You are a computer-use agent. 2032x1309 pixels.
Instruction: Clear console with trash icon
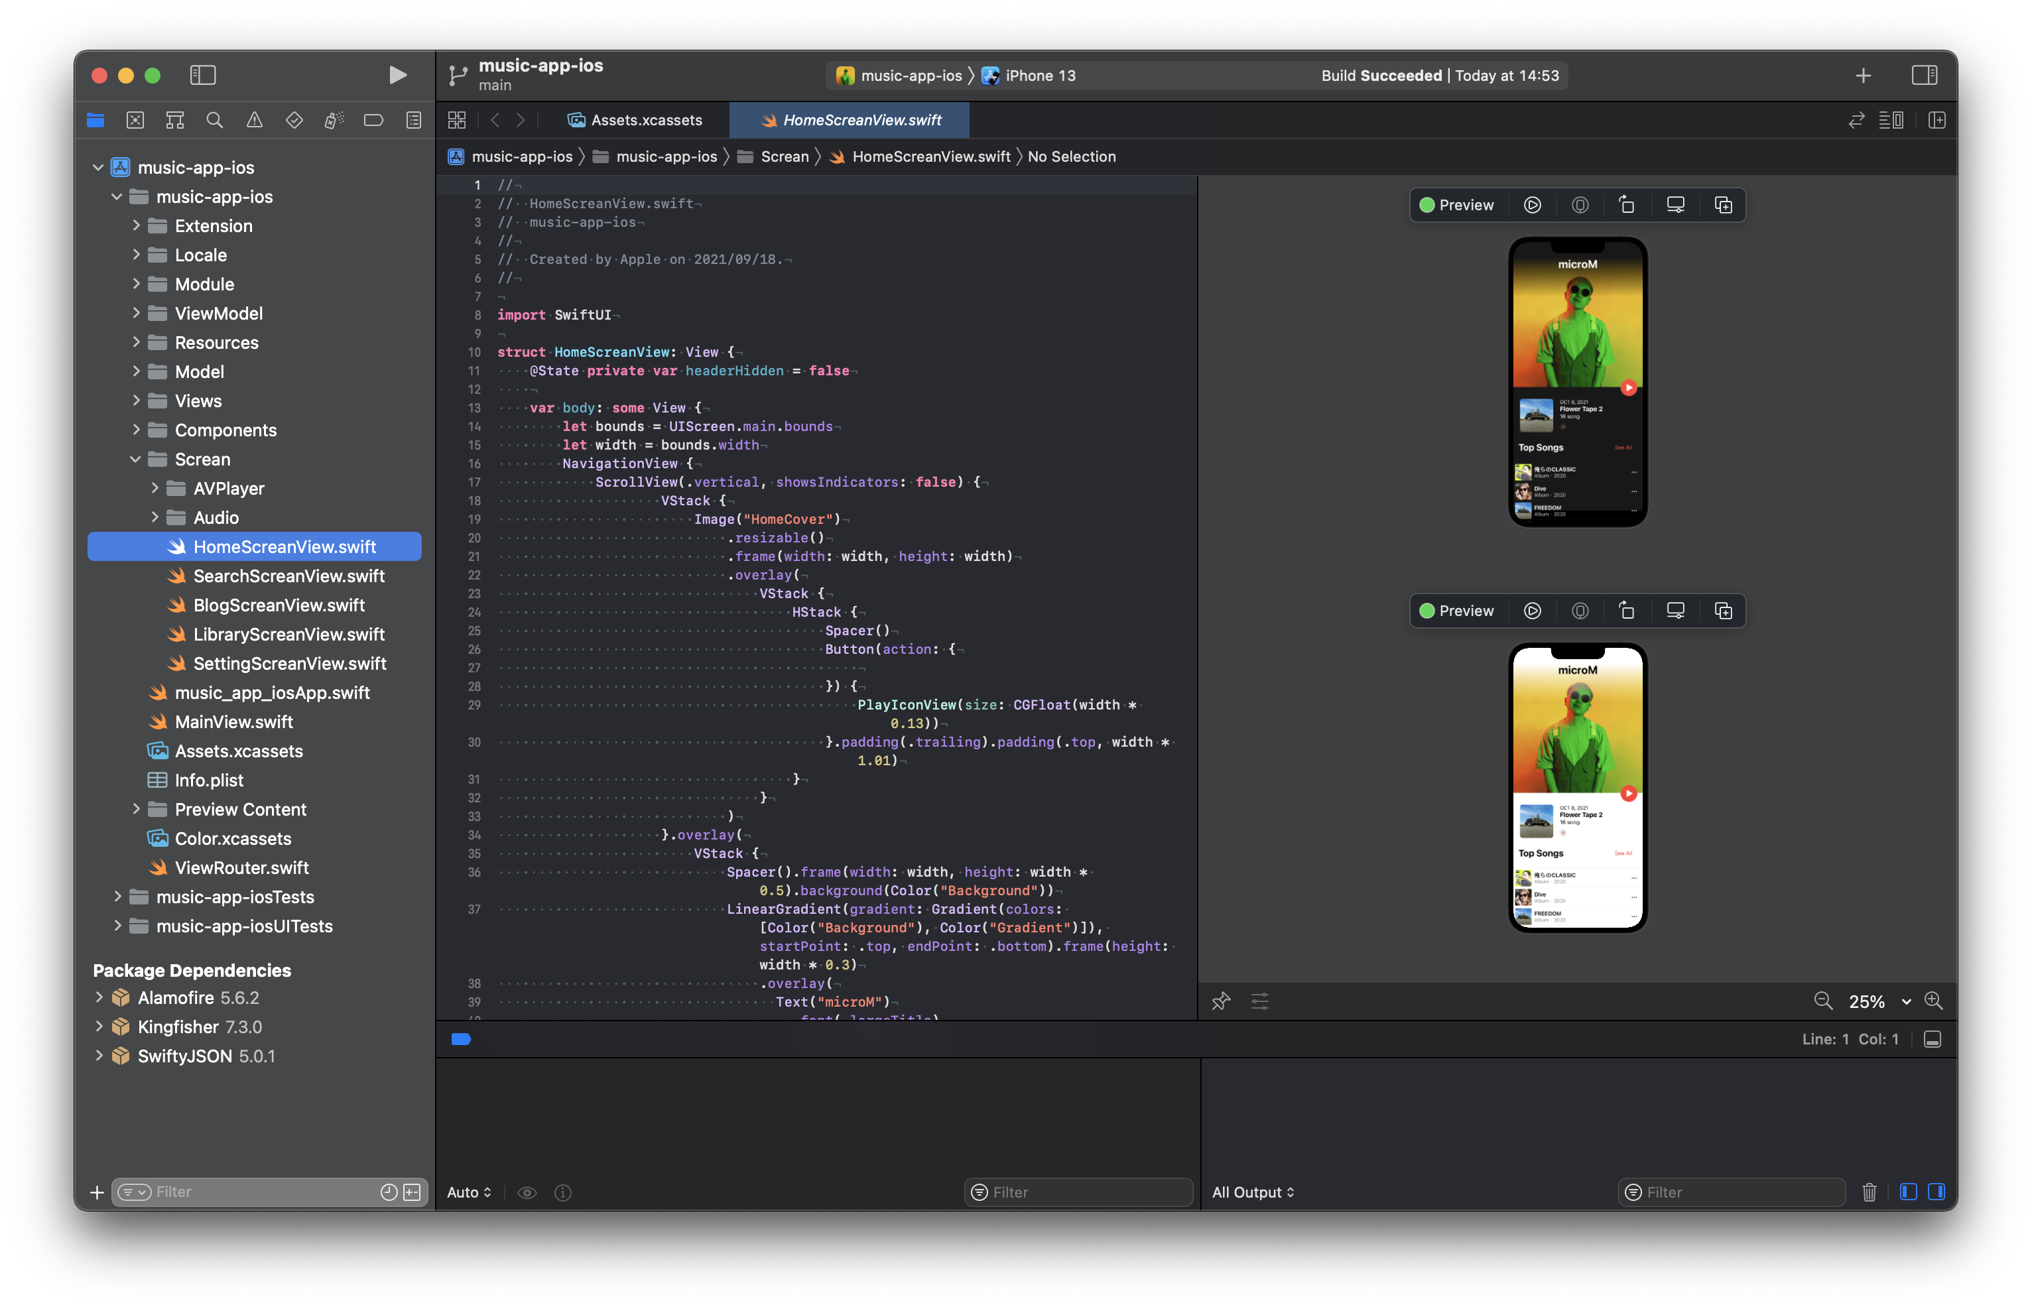1869,1192
